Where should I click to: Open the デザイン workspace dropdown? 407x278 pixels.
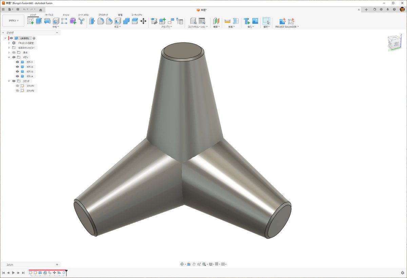click(x=14, y=21)
